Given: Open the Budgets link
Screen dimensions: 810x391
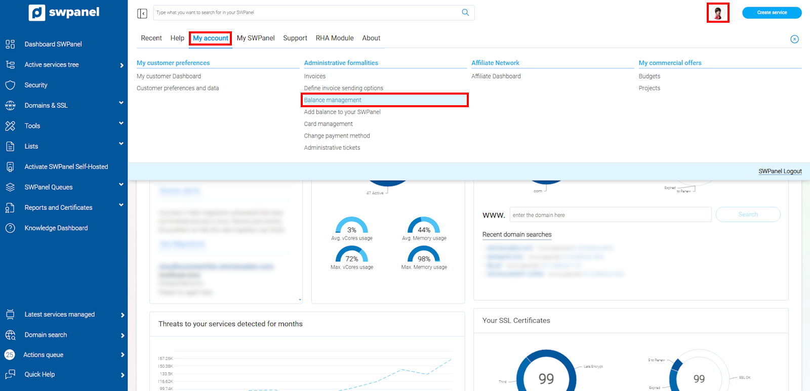Looking at the screenshot, I should 650,76.
